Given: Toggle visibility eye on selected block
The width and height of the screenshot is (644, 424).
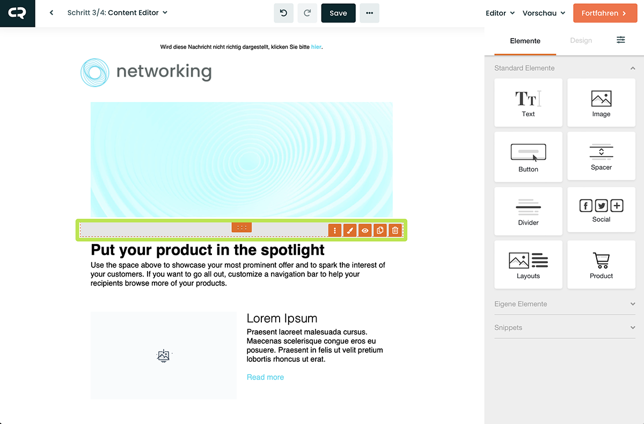Looking at the screenshot, I should [x=365, y=230].
